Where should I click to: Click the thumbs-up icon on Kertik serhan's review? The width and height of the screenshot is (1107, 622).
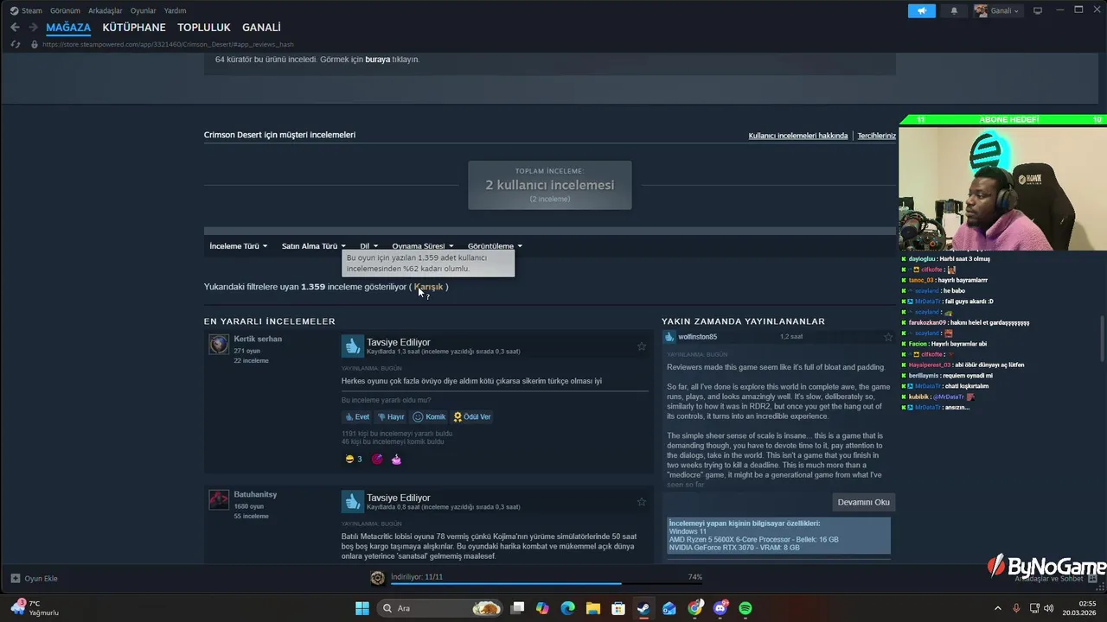pyautogui.click(x=352, y=346)
